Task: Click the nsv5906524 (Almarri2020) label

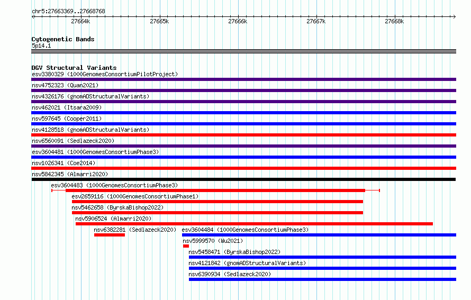Action: [x=114, y=219]
